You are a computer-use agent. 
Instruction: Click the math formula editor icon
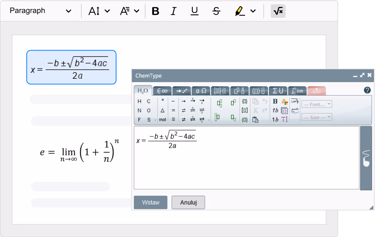point(278,11)
